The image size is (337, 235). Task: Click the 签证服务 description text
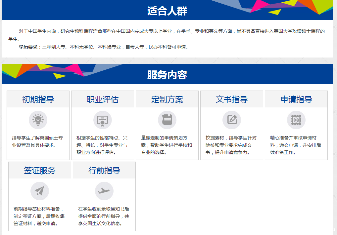39,216
